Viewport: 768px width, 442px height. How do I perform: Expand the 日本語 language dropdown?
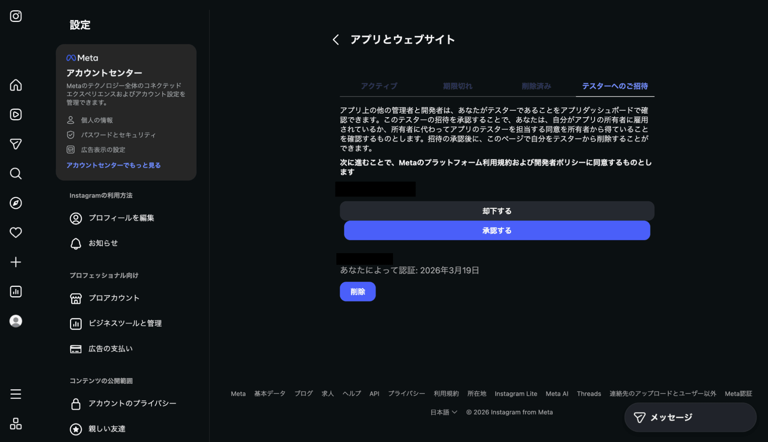click(443, 412)
